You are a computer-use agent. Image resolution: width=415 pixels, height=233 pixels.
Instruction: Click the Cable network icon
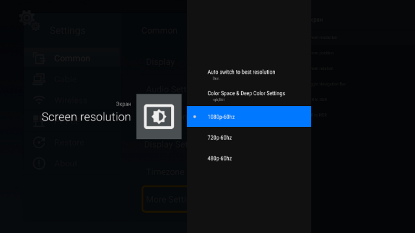39,79
